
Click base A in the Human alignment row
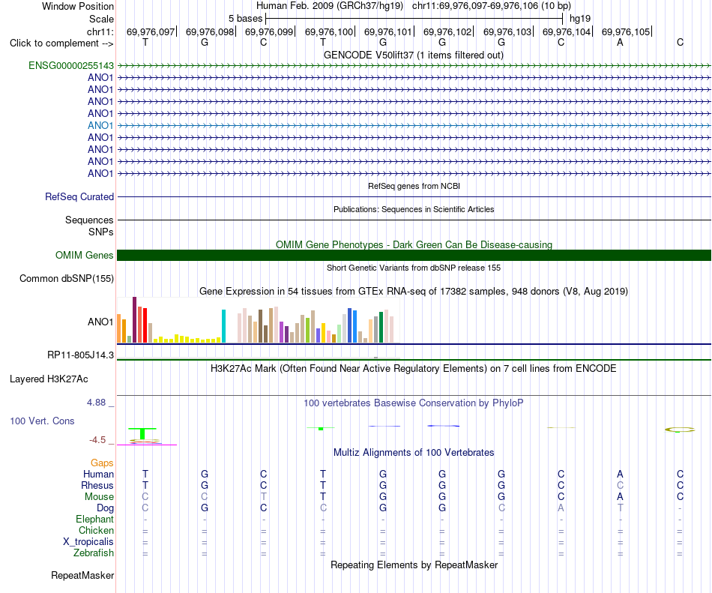click(620, 474)
